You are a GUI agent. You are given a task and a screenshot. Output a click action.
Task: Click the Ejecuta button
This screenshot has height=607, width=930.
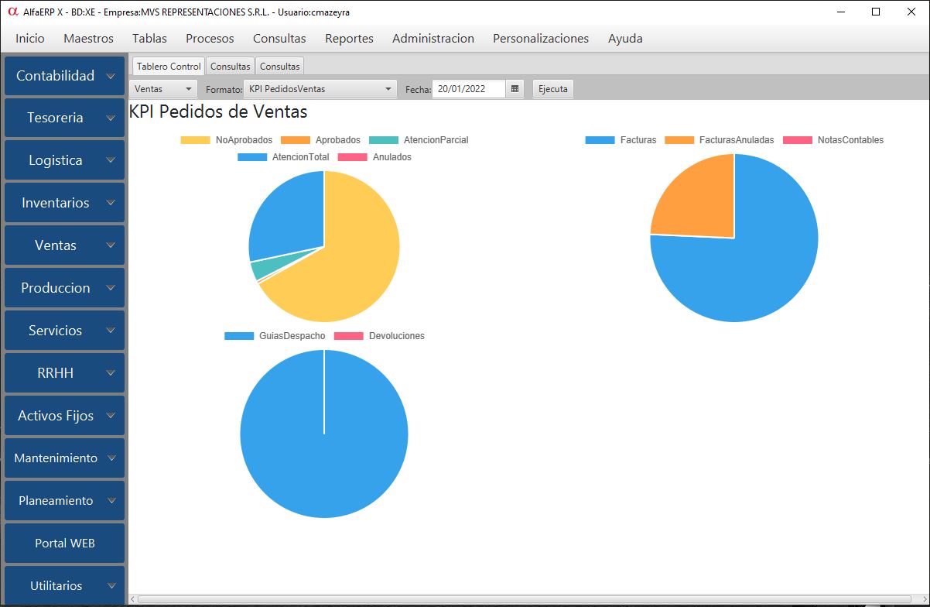[553, 89]
